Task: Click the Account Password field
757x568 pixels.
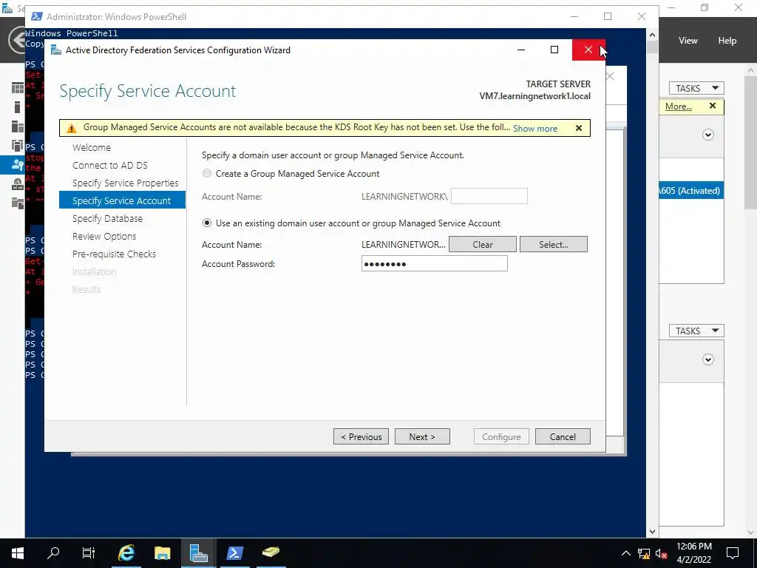Action: tap(435, 264)
